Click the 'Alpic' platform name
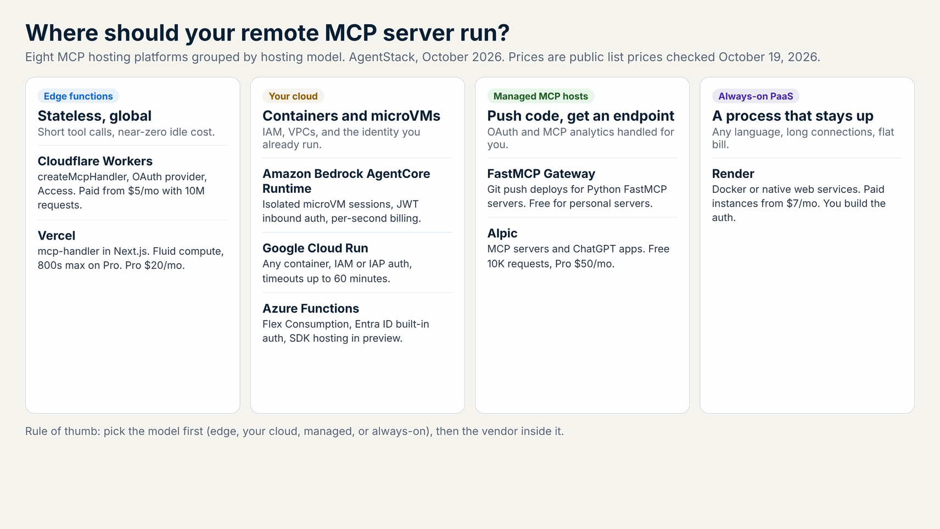940x529 pixels. pos(502,233)
